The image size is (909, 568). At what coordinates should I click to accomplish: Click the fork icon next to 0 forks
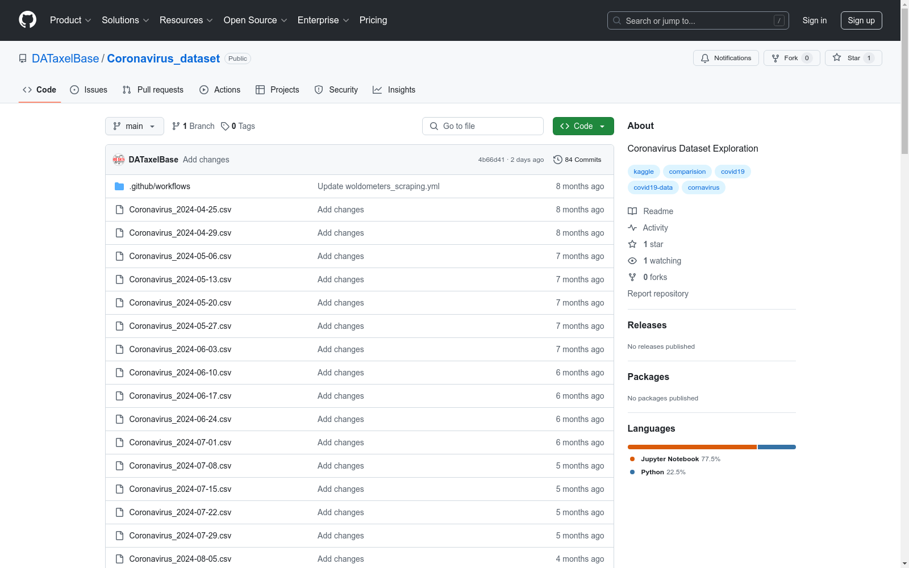tap(632, 277)
